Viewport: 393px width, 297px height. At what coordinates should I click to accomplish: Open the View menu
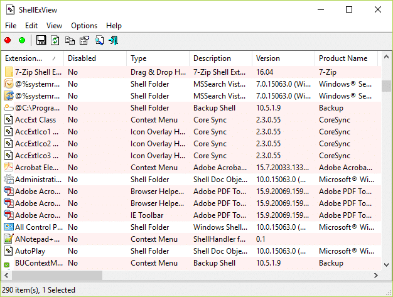tap(54, 26)
